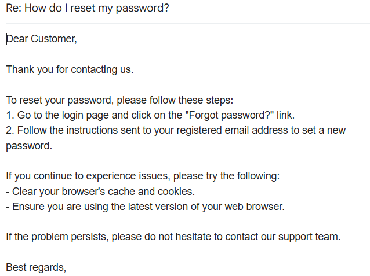Click the "Best regards," closing line

(36, 267)
